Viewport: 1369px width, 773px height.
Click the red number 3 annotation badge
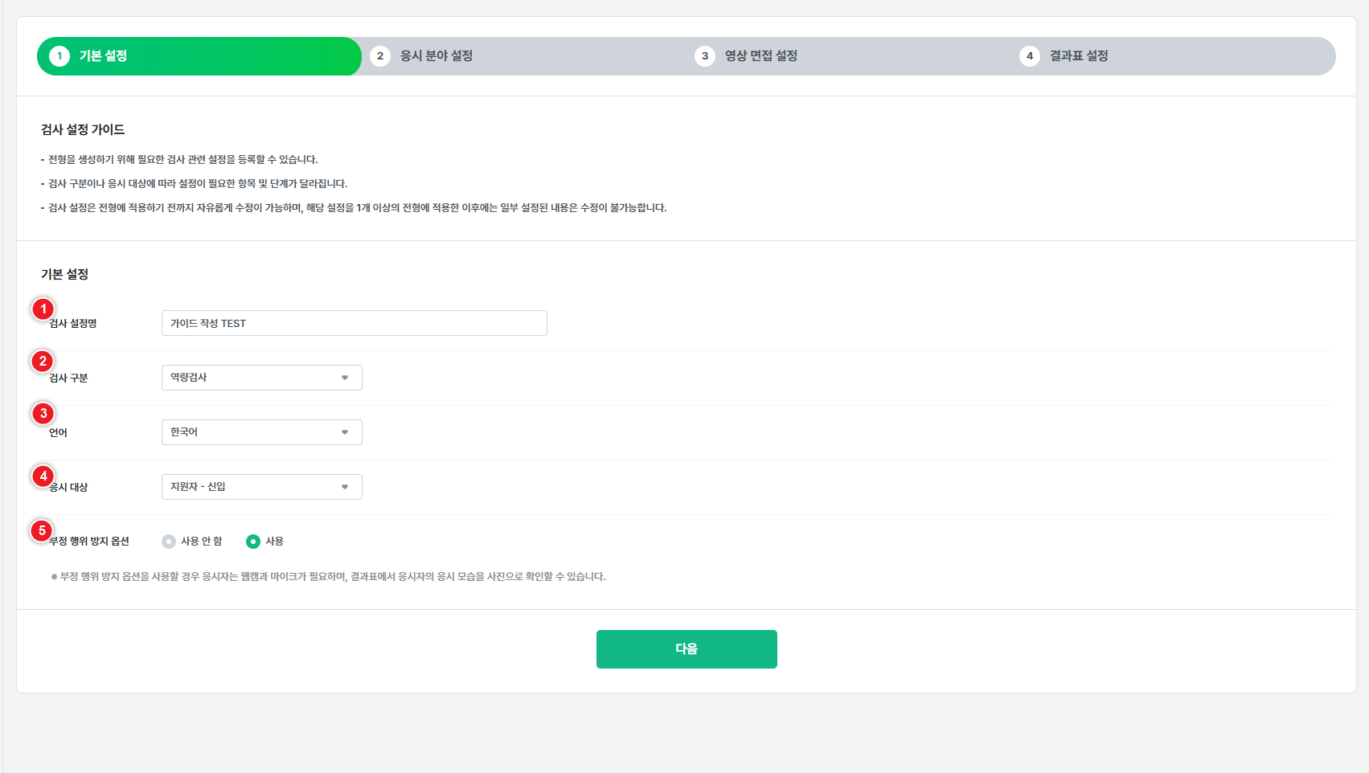43,414
